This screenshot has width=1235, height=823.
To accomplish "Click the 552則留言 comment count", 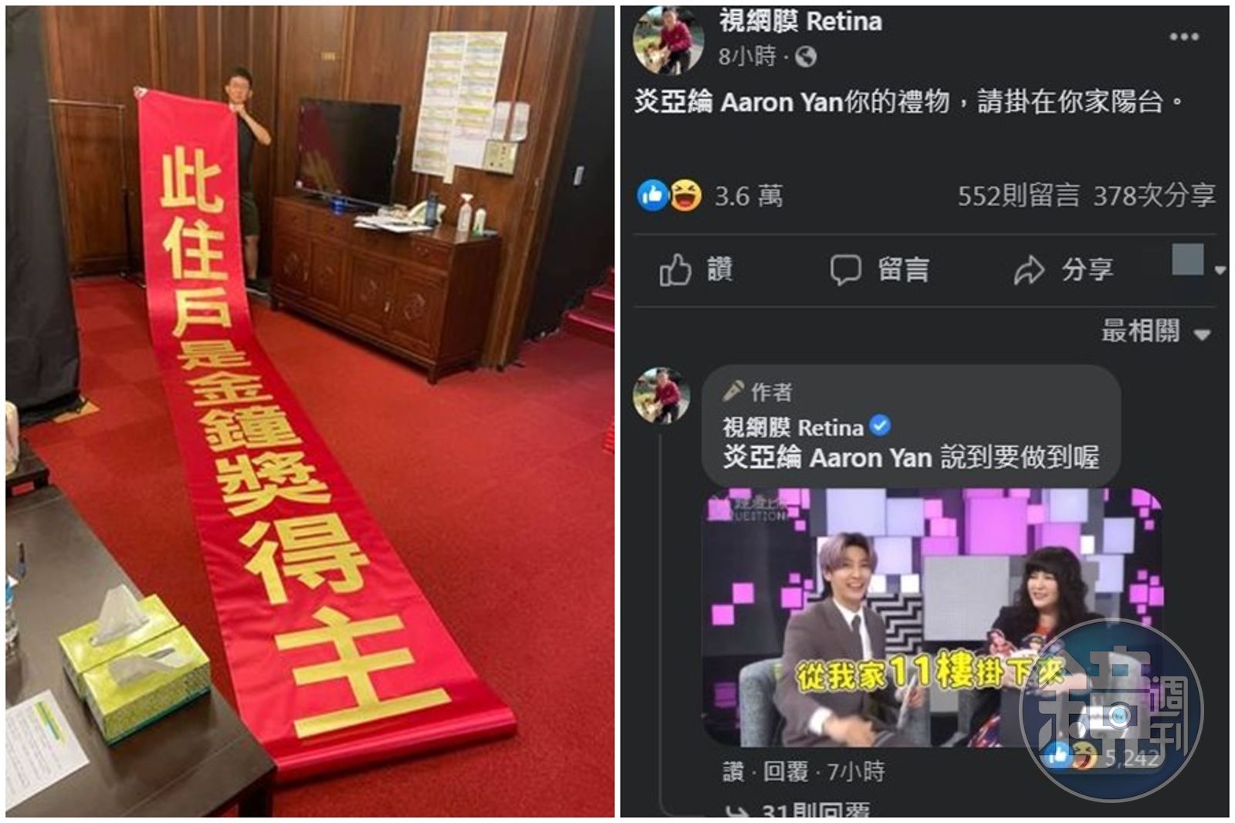I will click(1019, 195).
